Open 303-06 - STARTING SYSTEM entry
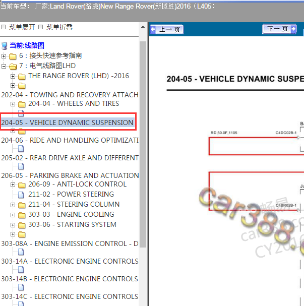 click(x=73, y=224)
